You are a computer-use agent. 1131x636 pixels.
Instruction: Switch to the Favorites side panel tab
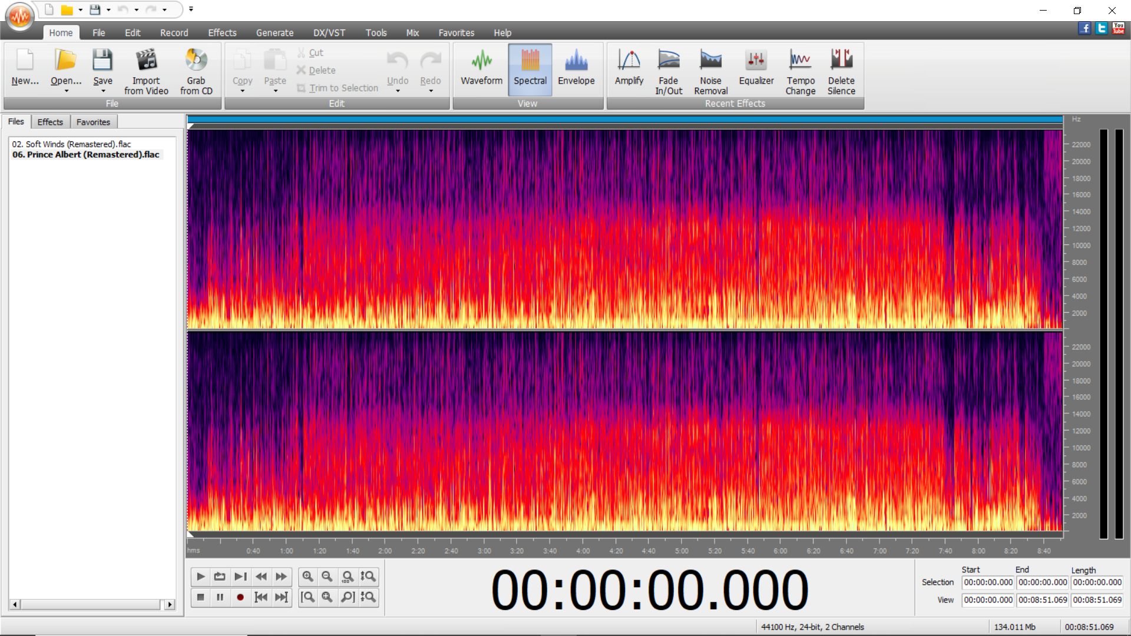pos(93,122)
